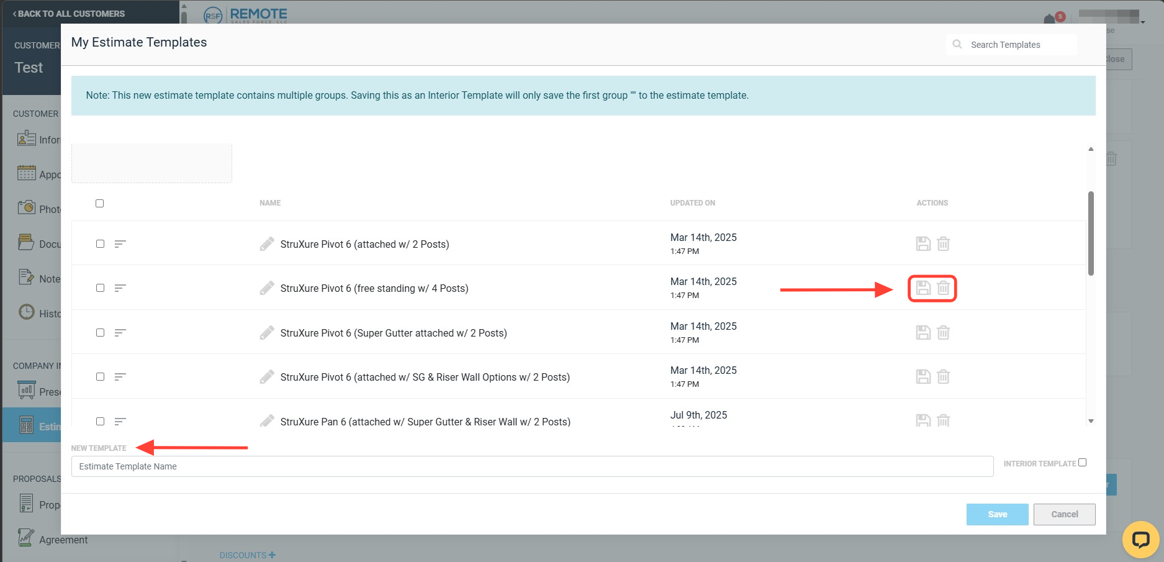Viewport: 1164px width, 562px height.
Task: Click the notifications bell icon
Action: 1049,19
